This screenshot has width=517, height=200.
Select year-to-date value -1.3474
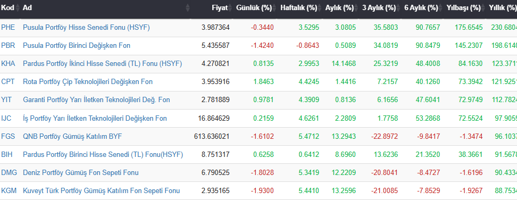[471, 136]
